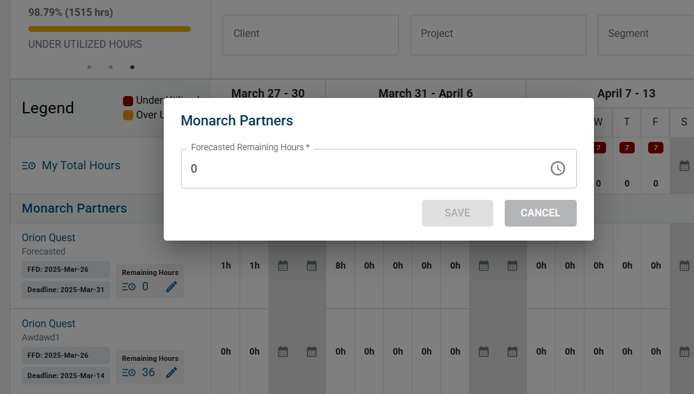Edit remaining hours pencil for Orion Quest Forecasted
694x394 pixels.
tap(171, 286)
